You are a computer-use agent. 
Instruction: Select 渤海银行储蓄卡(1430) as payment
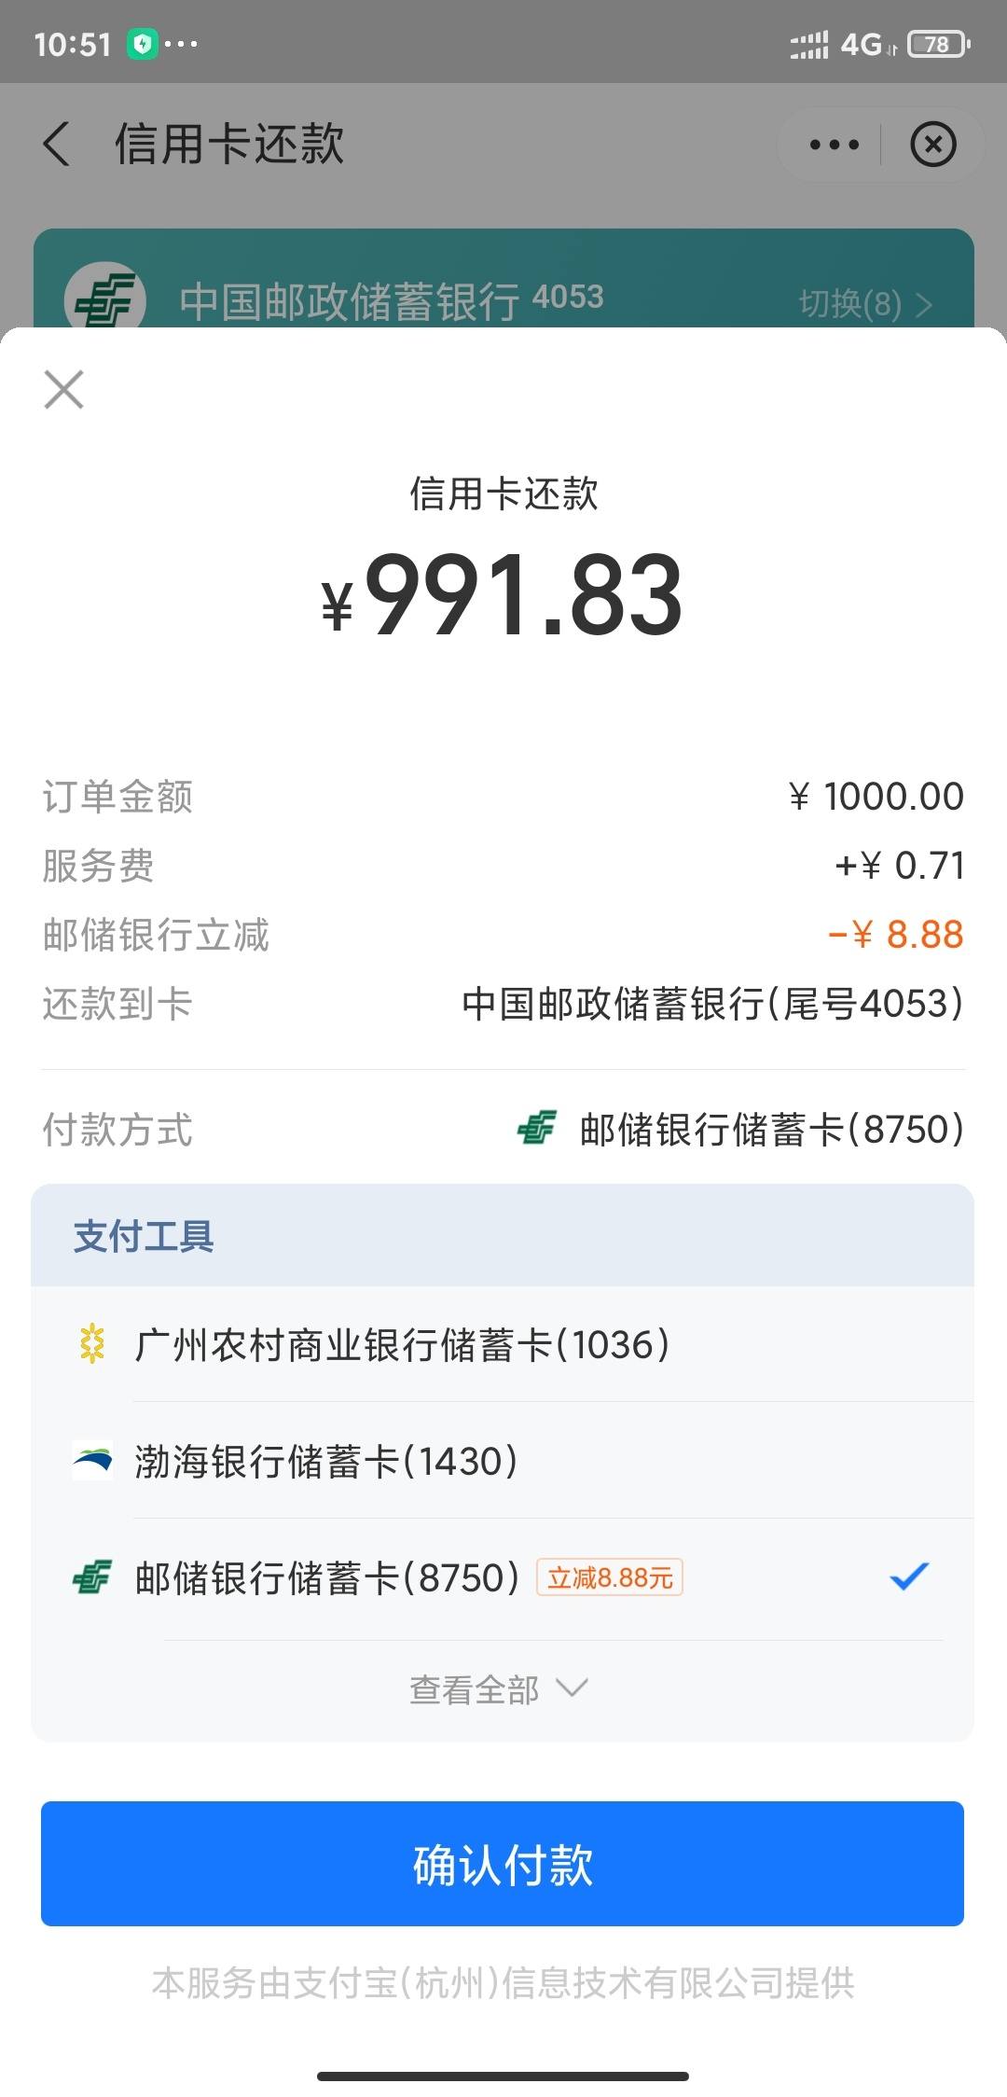click(x=503, y=1461)
